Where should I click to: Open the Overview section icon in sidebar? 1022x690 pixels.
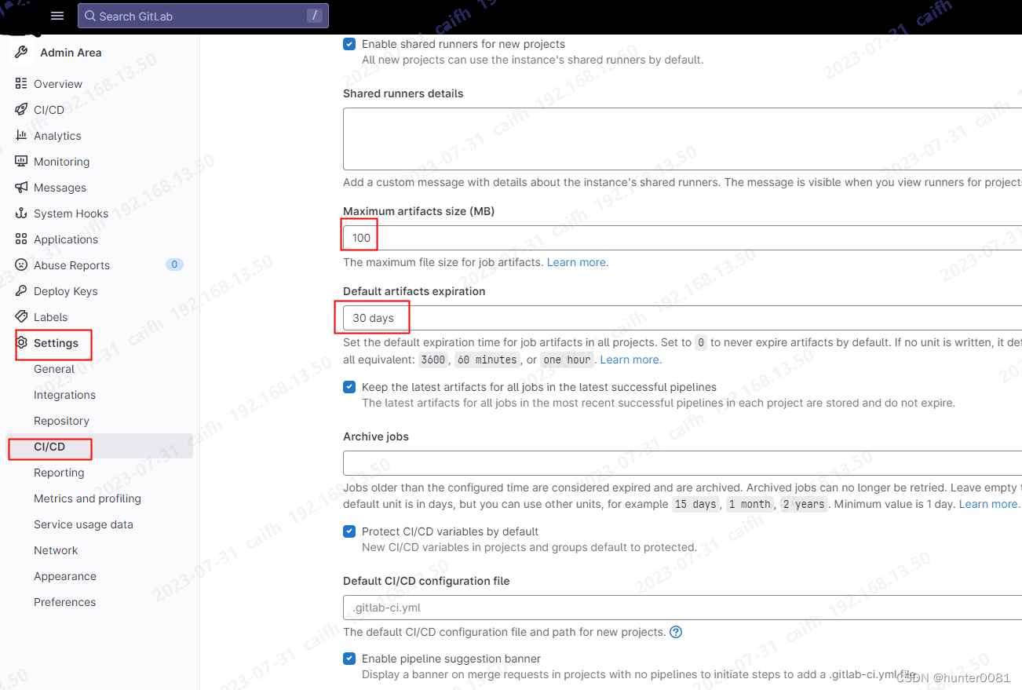click(x=20, y=83)
